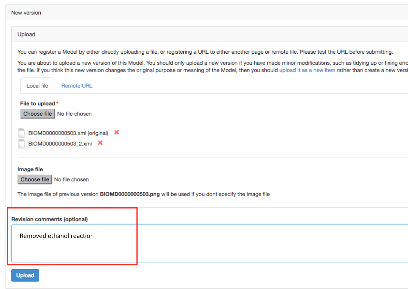The width and height of the screenshot is (408, 289).
Task: Switch to the Local file tab
Action: 37,86
